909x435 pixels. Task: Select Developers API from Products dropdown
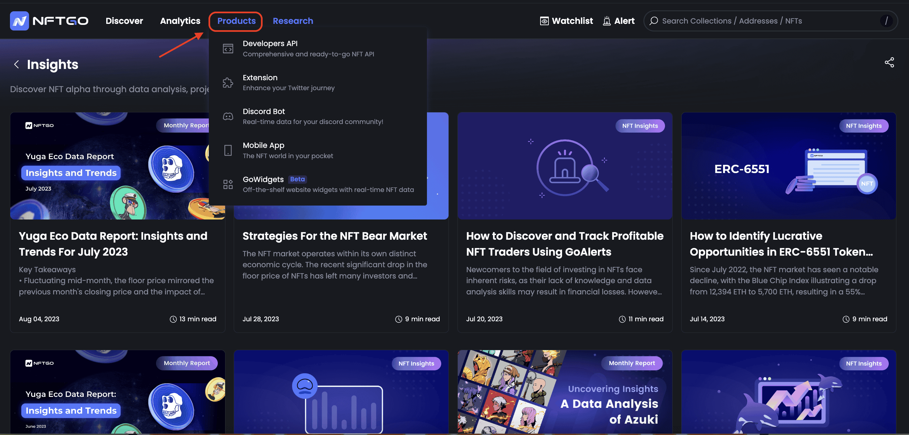point(318,48)
